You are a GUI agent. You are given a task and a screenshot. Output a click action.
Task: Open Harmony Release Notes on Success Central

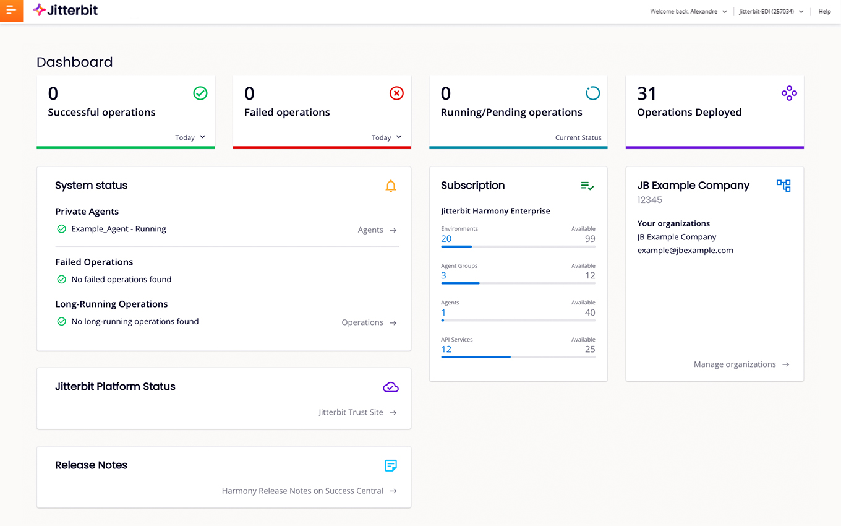pos(302,491)
